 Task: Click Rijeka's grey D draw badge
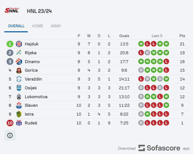[x=147, y=53]
